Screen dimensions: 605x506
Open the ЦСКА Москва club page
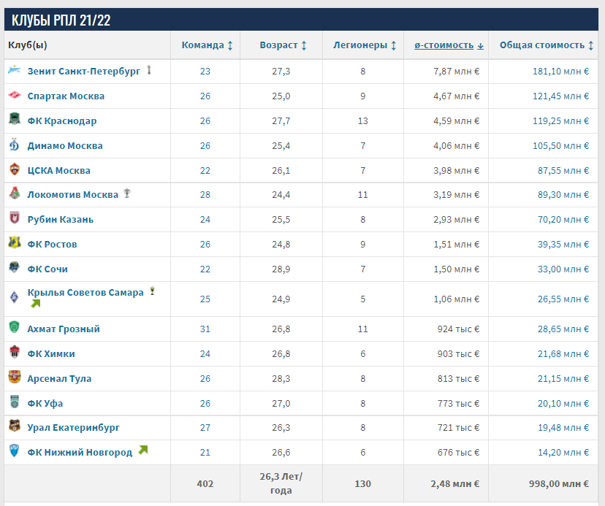point(58,170)
